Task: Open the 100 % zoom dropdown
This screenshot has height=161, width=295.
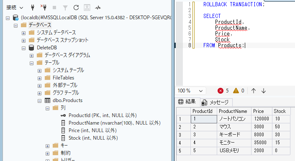Action: click(190, 91)
